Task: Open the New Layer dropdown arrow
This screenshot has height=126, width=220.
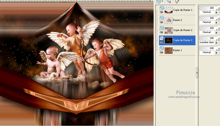Action: [x=162, y=1]
